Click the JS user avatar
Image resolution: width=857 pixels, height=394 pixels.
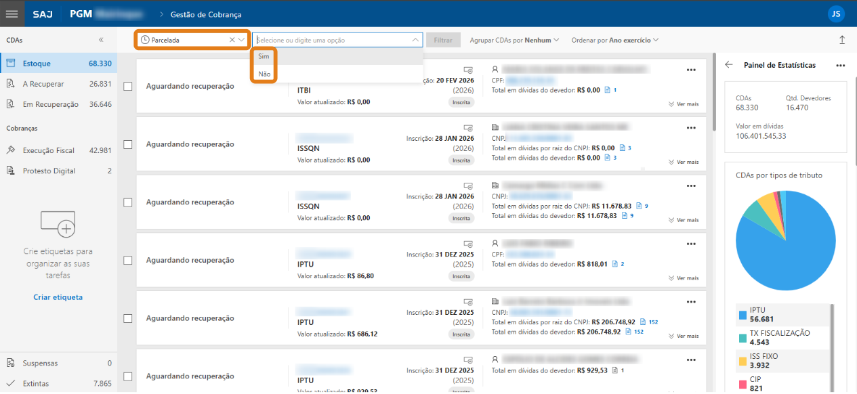coord(836,14)
